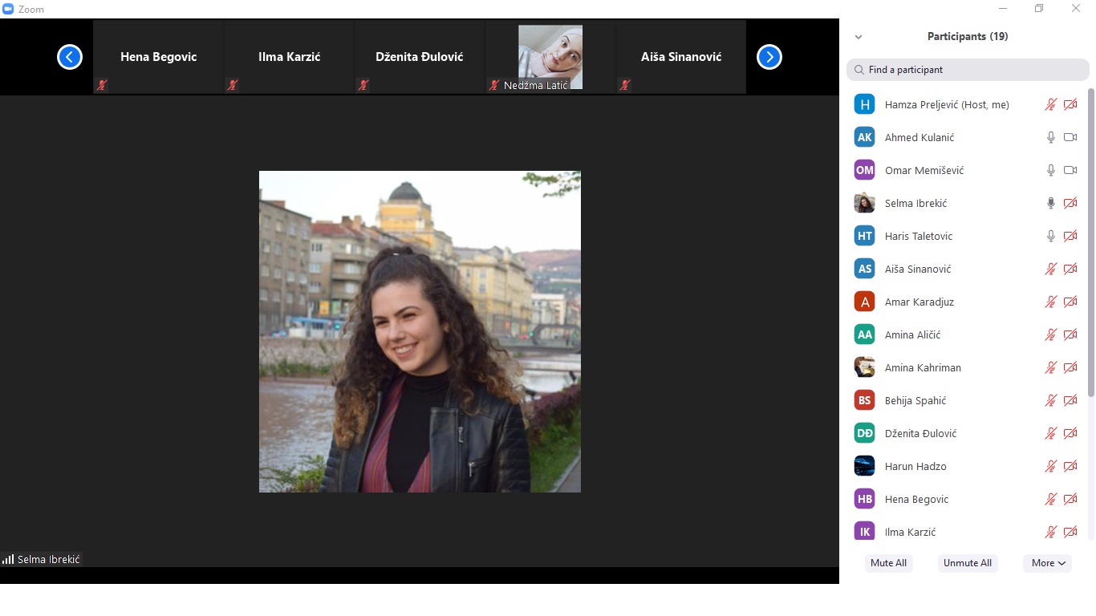Toggle Aiša Sinanović's muted microphone in list
This screenshot has width=1096, height=616.
click(x=1050, y=269)
